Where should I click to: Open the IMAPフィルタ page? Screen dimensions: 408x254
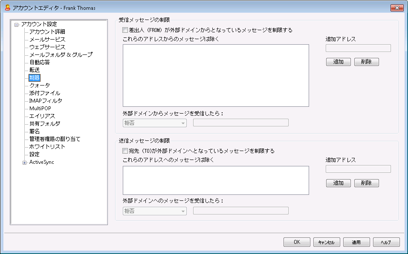click(x=46, y=101)
